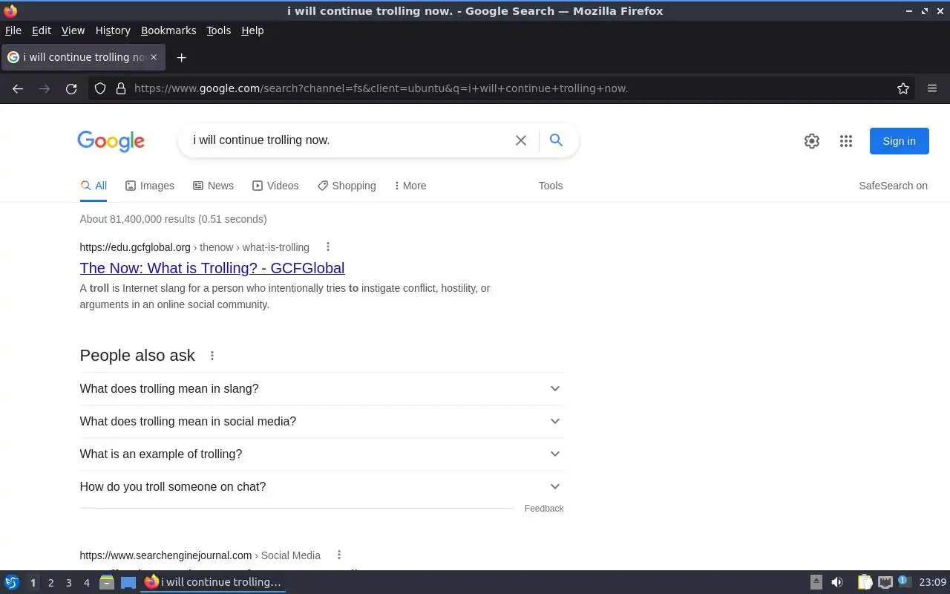Open the History menu
The width and height of the screenshot is (950, 594).
pyautogui.click(x=113, y=30)
